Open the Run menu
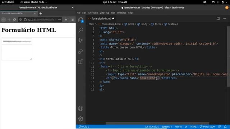The height and width of the screenshot is (129, 230). click(113, 13)
